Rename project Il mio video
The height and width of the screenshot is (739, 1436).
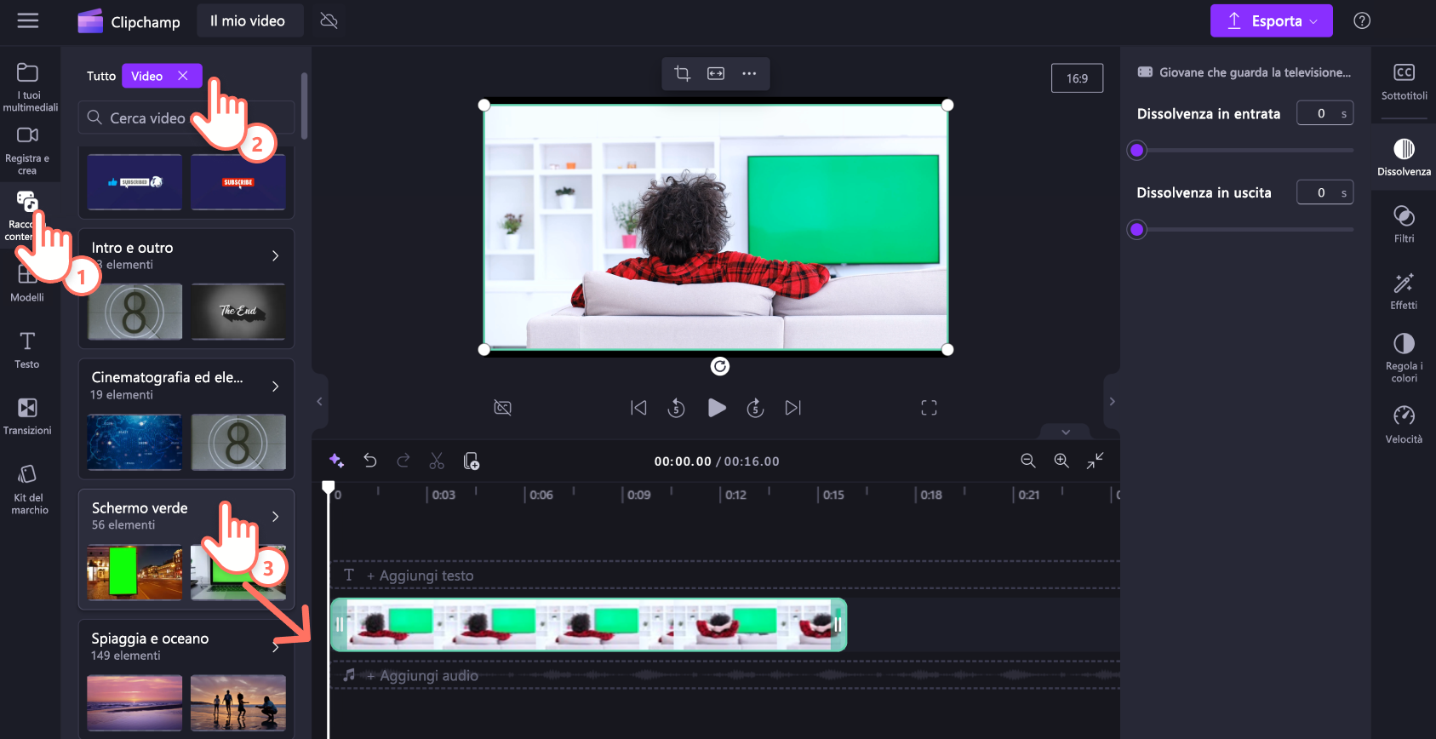coord(248,20)
